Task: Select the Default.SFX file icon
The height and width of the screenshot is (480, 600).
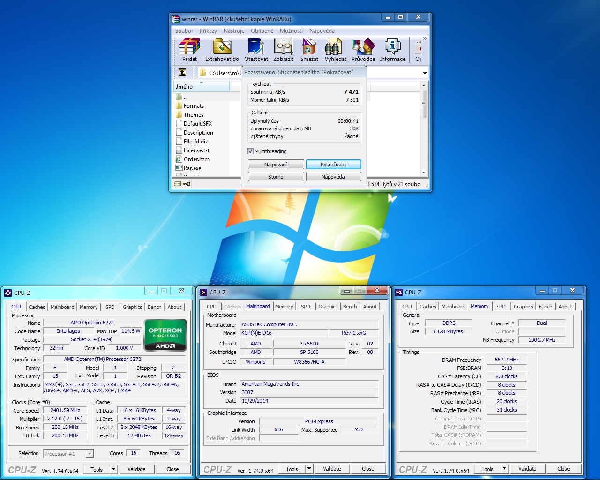Action: tap(179, 124)
